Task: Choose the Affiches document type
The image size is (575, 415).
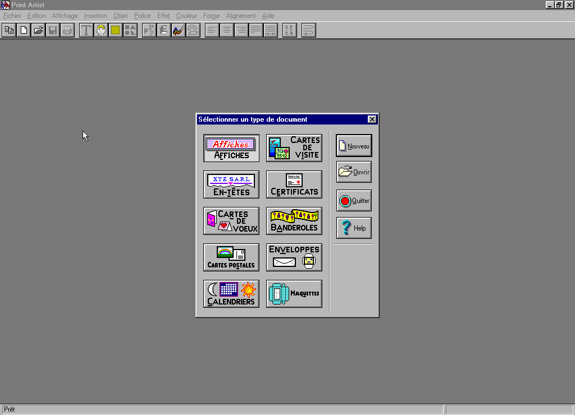Action: tap(231, 148)
